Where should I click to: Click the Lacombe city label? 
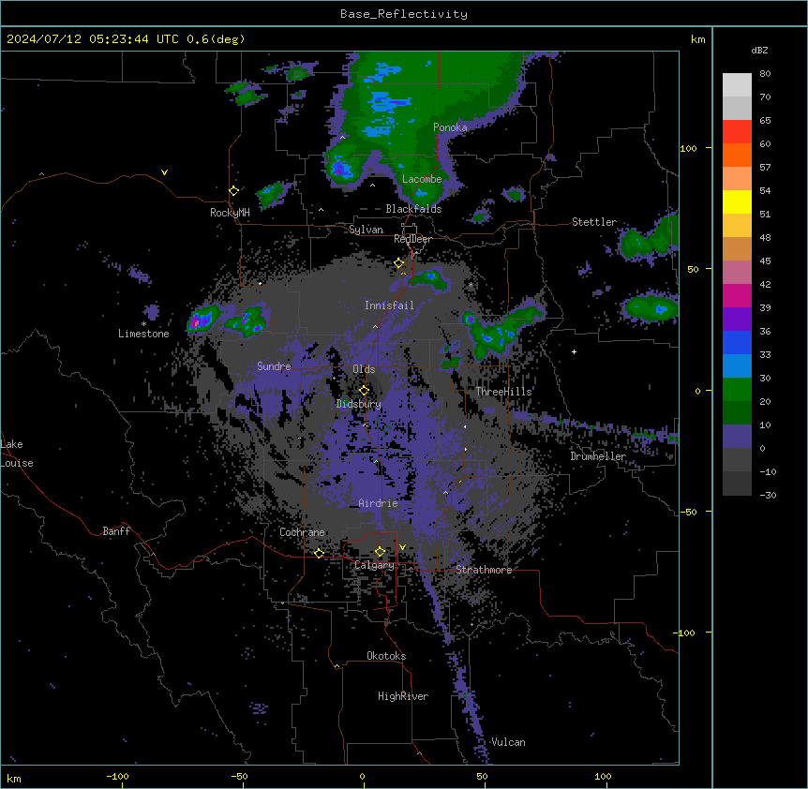point(422,179)
